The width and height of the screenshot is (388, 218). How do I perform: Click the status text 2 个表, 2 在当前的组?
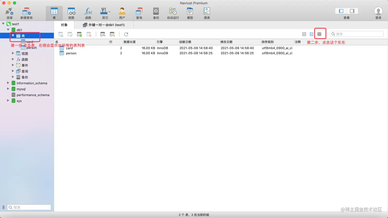194,215
